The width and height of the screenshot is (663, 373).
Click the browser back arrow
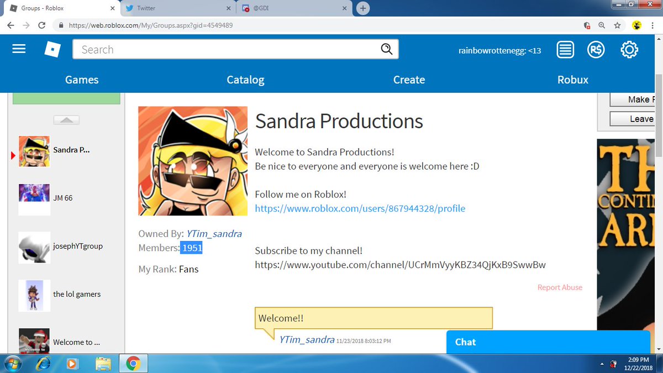(10, 25)
